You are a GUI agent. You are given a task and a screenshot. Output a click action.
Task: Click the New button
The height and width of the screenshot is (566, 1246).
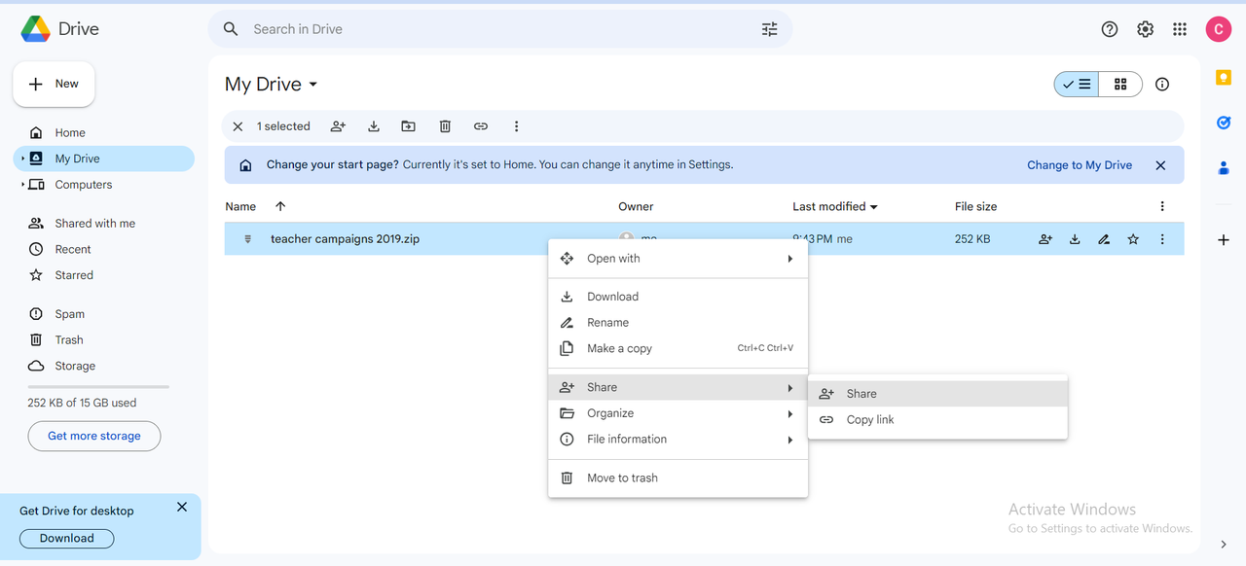click(x=54, y=85)
